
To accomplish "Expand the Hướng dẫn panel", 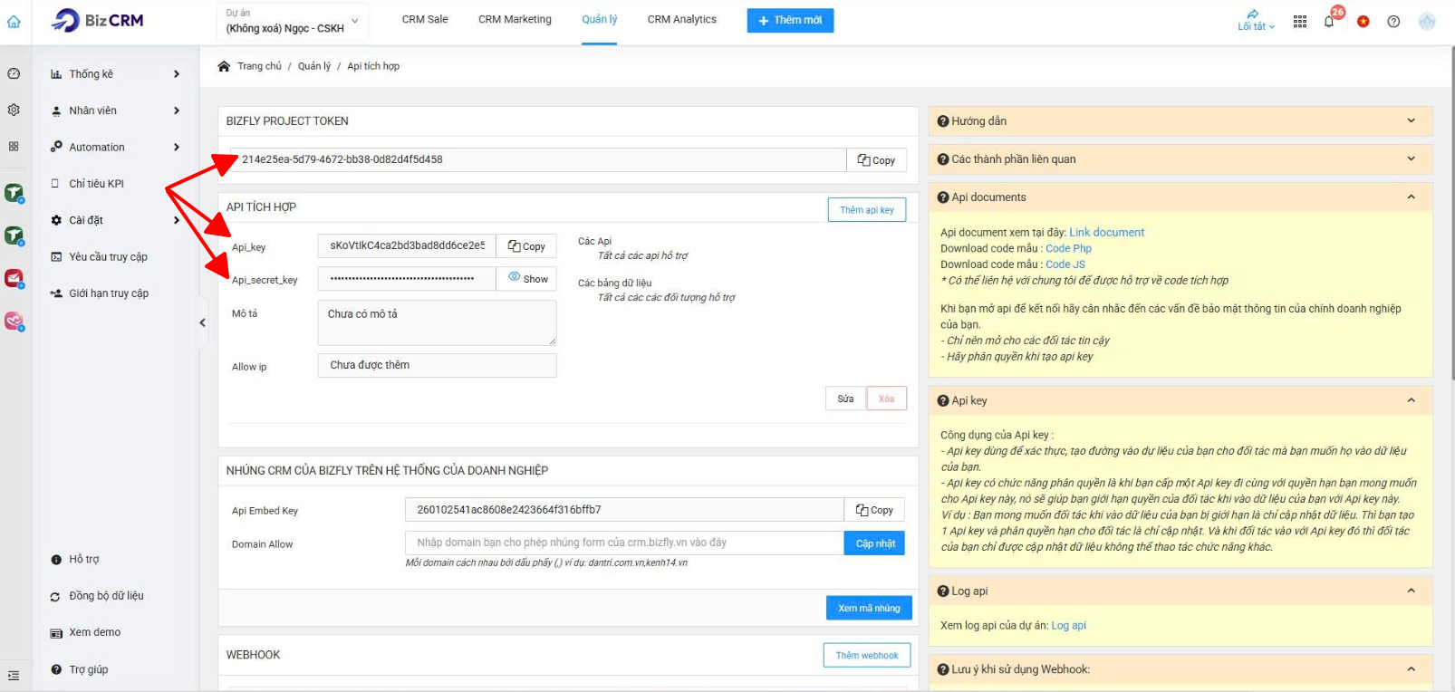I will pyautogui.click(x=1411, y=121).
